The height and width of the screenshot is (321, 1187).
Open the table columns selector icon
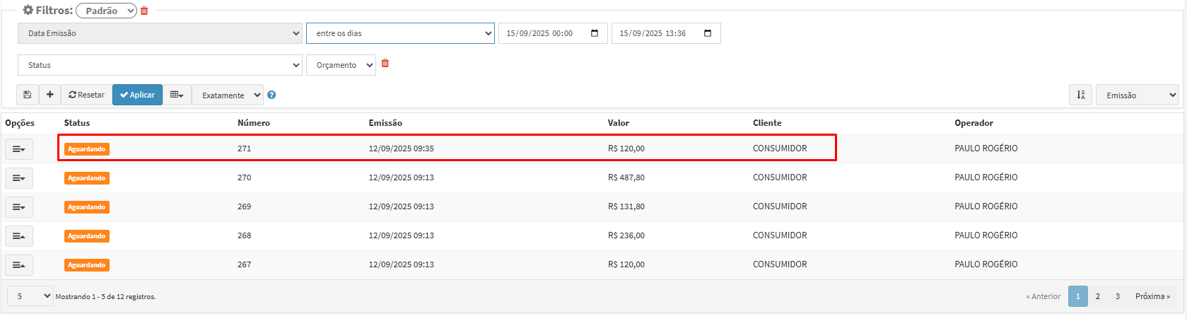click(x=177, y=95)
